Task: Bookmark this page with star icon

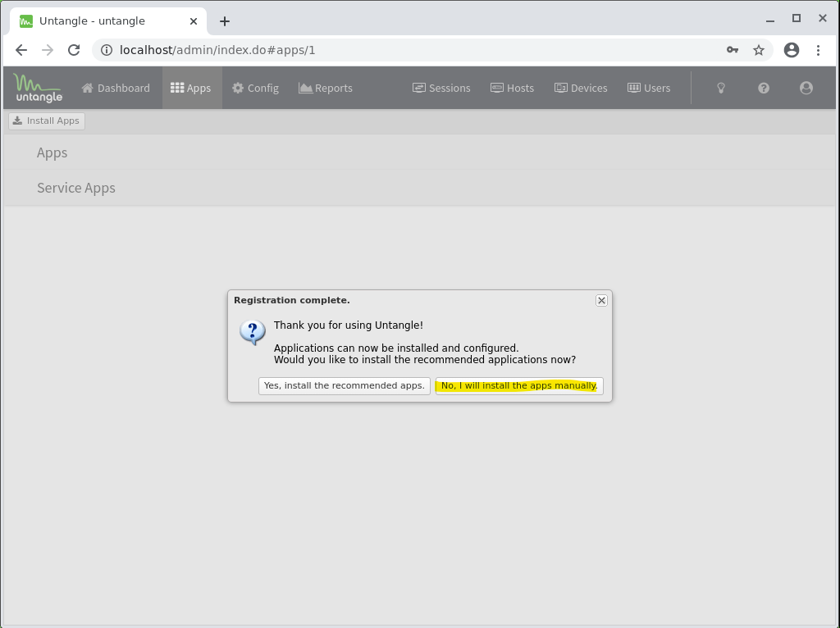Action: tap(759, 50)
